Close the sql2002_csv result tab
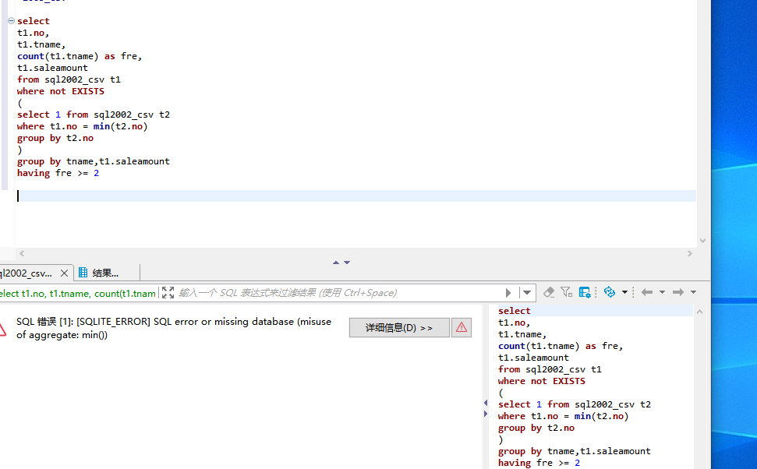The width and height of the screenshot is (757, 469). [x=64, y=273]
